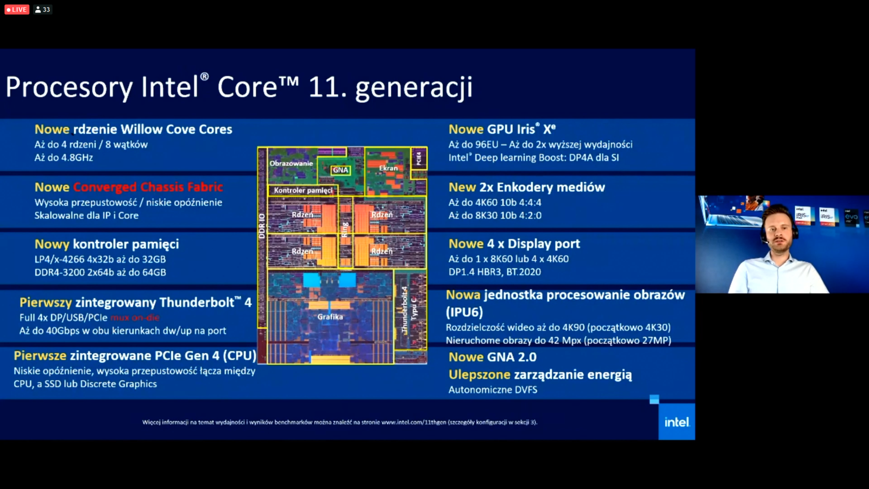The height and width of the screenshot is (489, 869).
Task: Select the Thunderbolt 4 block on the chip
Action: (x=405, y=310)
